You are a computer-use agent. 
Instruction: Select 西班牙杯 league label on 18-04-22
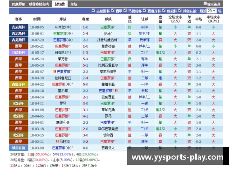19,84
